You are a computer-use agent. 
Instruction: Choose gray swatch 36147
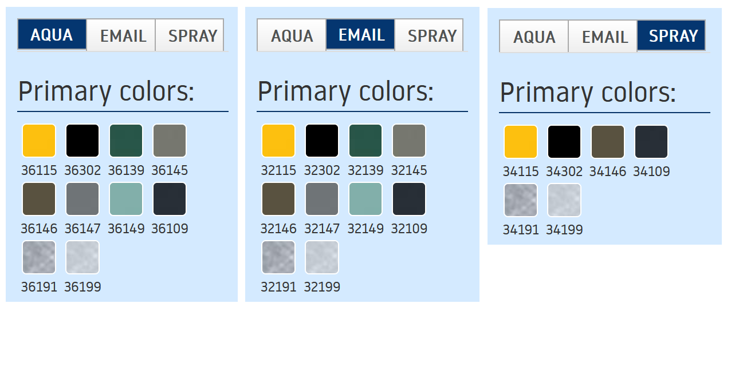(82, 199)
